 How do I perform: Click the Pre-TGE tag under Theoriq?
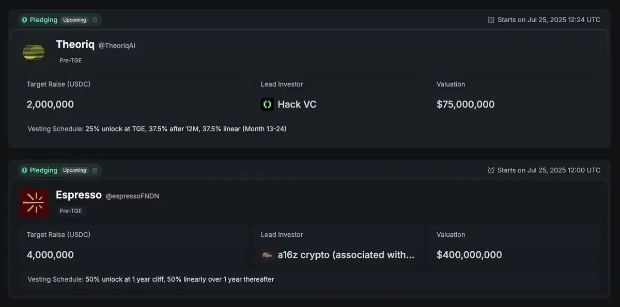coord(70,60)
